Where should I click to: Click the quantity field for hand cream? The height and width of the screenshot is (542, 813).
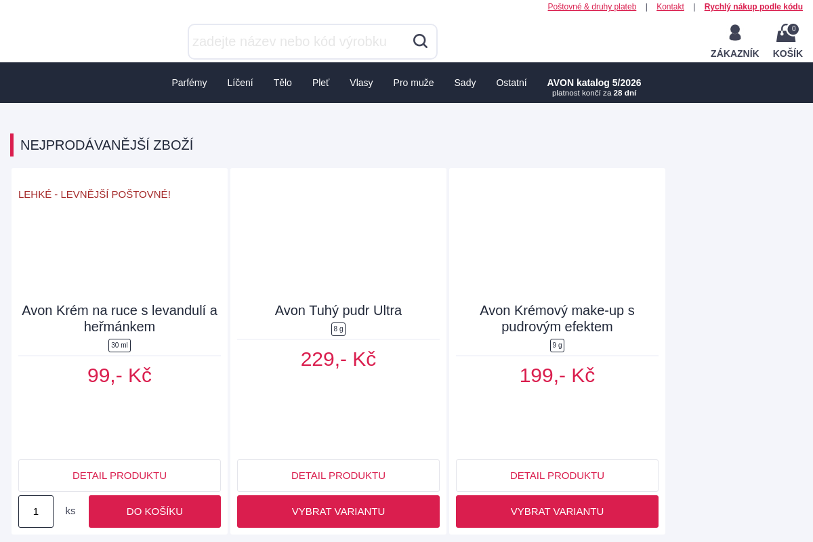coord(36,512)
